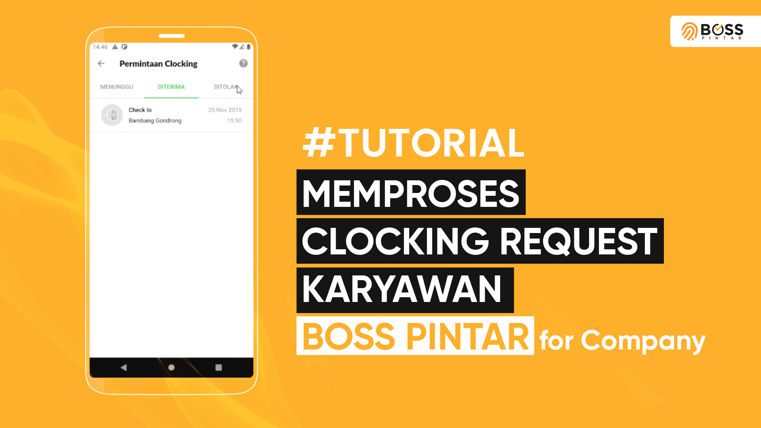
Task: Select Bambang Gondrong Check In request
Action: point(172,115)
